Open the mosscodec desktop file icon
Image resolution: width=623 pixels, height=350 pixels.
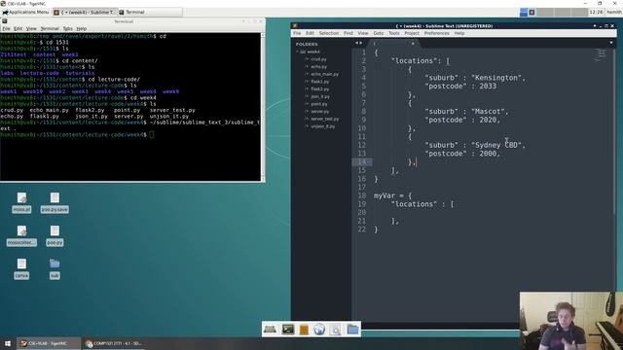(x=21, y=235)
